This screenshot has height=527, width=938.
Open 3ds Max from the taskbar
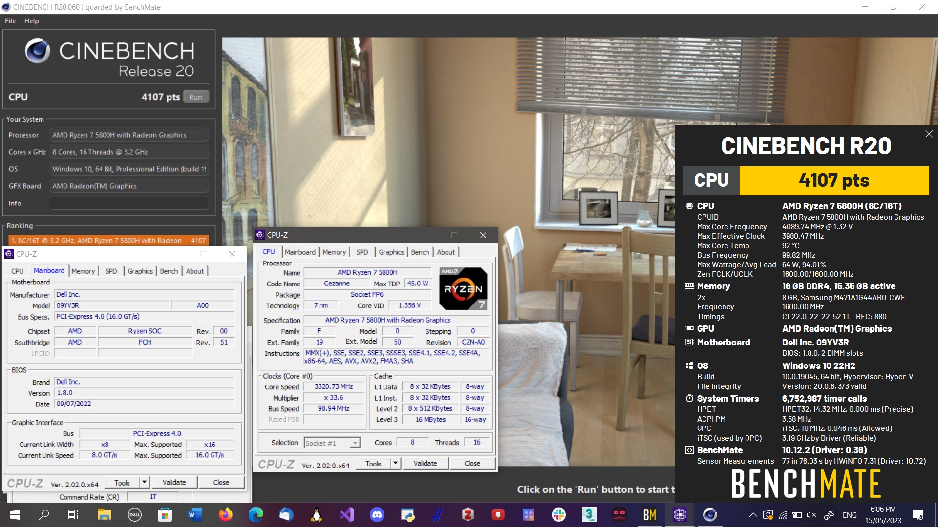pyautogui.click(x=589, y=515)
